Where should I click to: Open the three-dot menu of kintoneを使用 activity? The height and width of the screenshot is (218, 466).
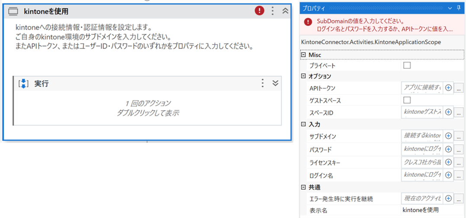point(273,11)
